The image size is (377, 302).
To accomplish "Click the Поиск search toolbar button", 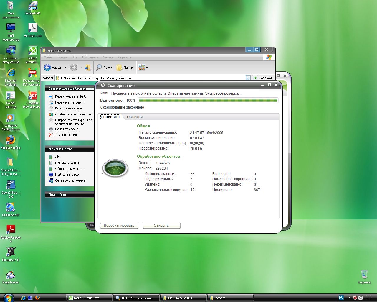I will (x=104, y=68).
